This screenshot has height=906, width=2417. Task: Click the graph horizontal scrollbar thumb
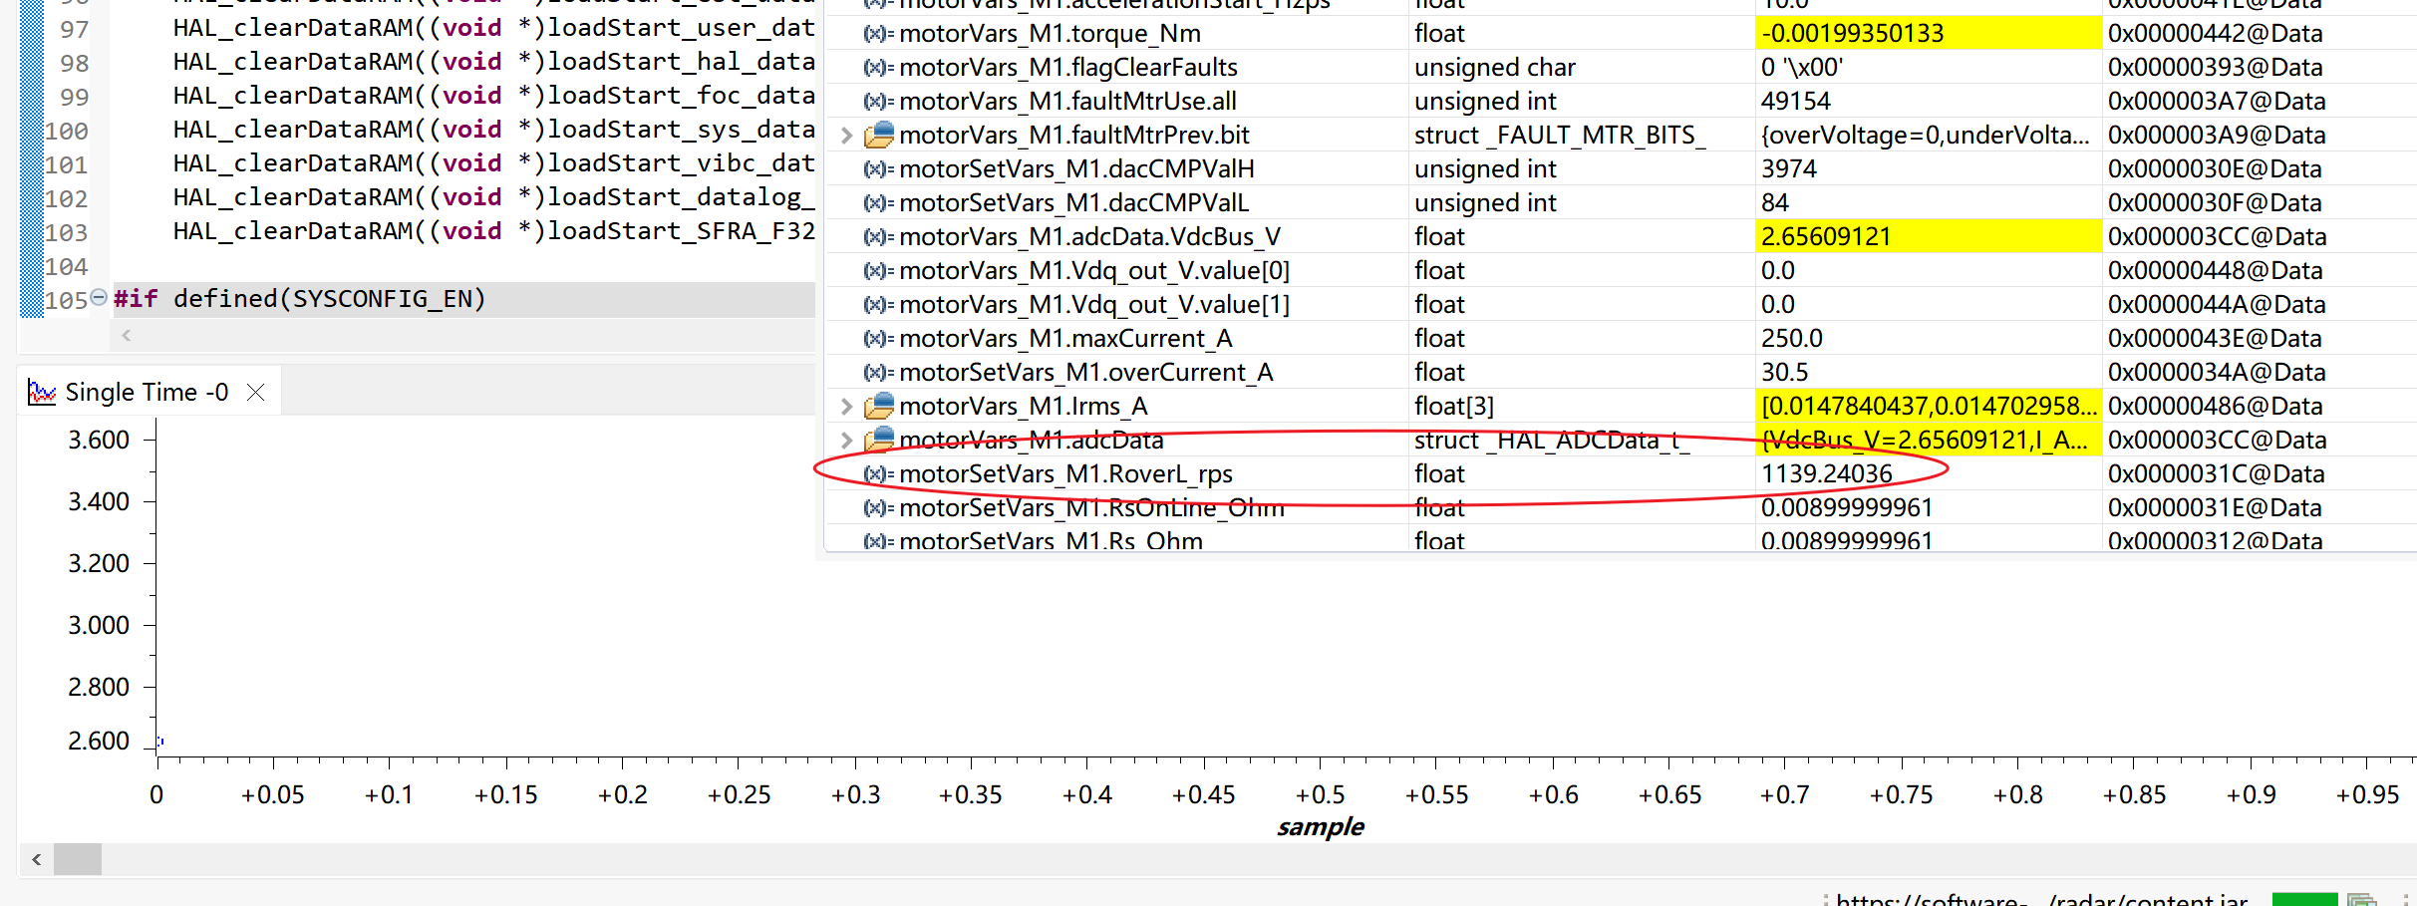pyautogui.click(x=78, y=859)
